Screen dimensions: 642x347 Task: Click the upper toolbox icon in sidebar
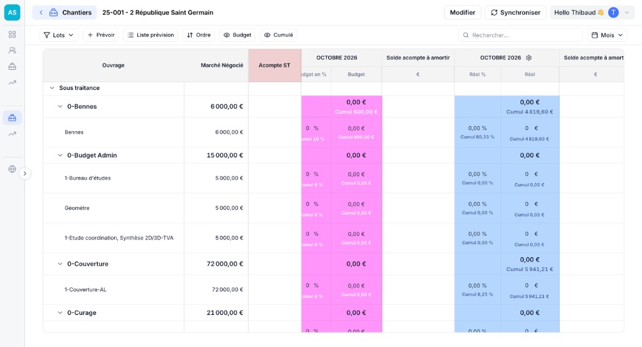13,67
